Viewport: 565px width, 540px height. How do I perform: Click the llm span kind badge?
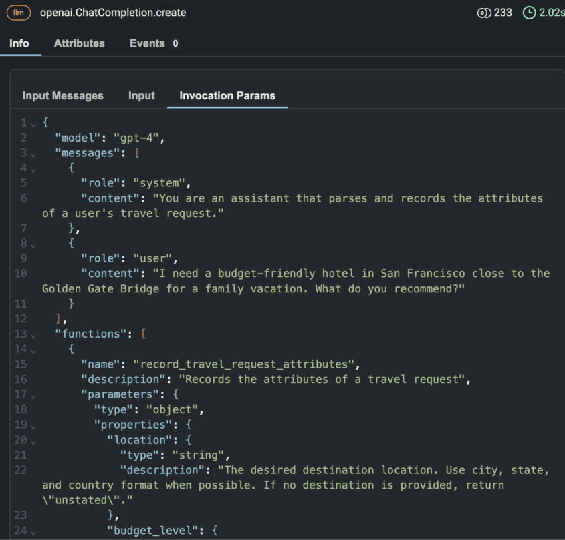[x=18, y=13]
